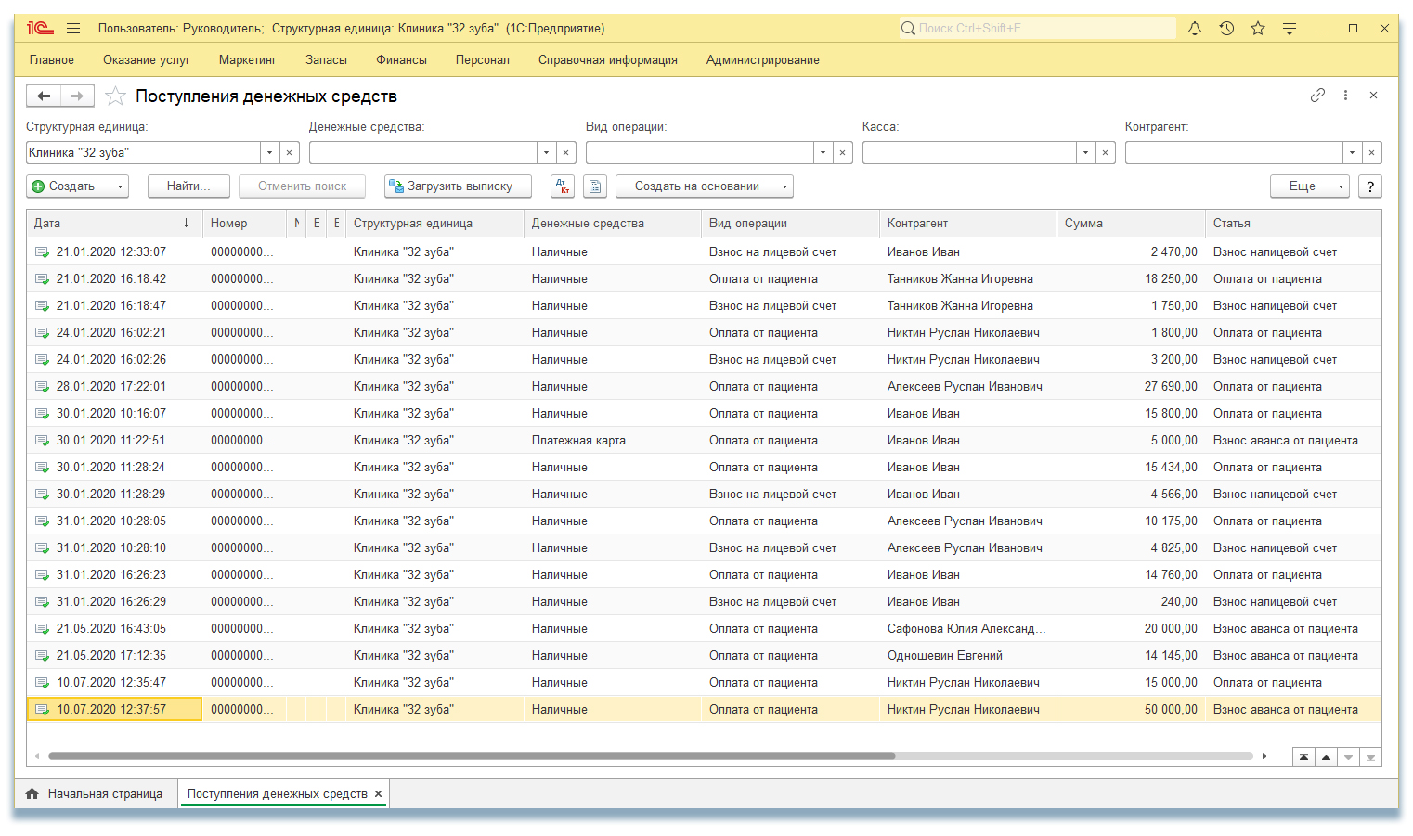Move down one page in list

click(1349, 757)
